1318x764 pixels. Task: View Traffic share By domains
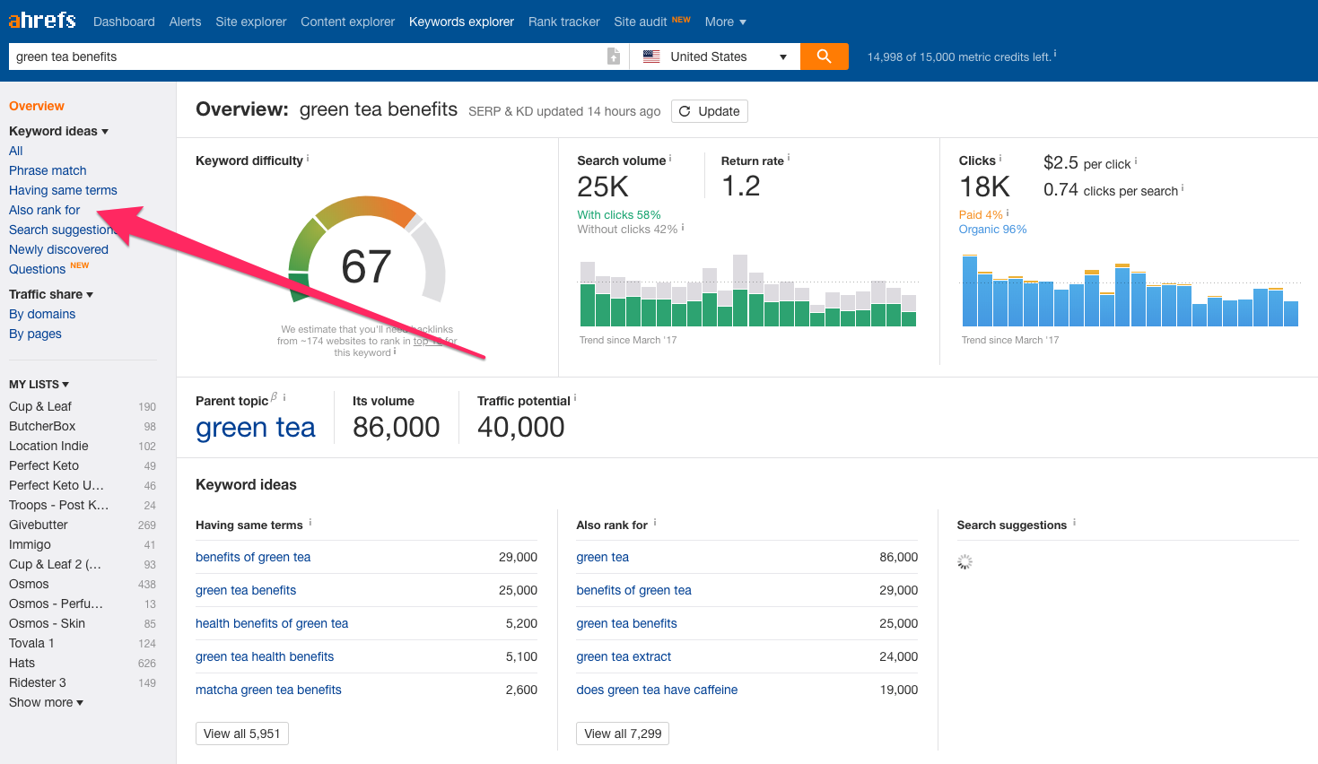pyautogui.click(x=42, y=314)
